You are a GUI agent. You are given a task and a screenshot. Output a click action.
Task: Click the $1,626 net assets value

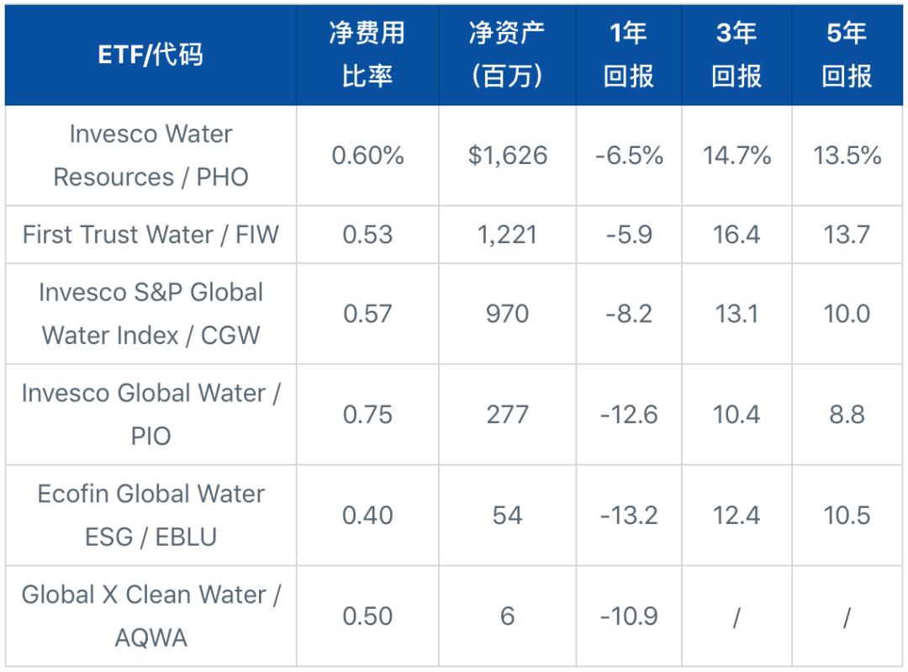pyautogui.click(x=507, y=156)
